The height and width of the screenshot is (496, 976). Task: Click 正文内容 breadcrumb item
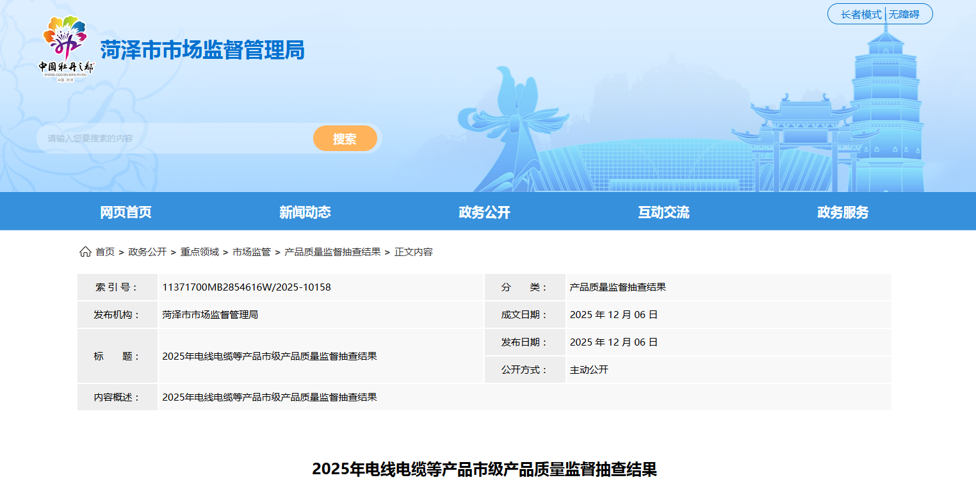point(414,252)
